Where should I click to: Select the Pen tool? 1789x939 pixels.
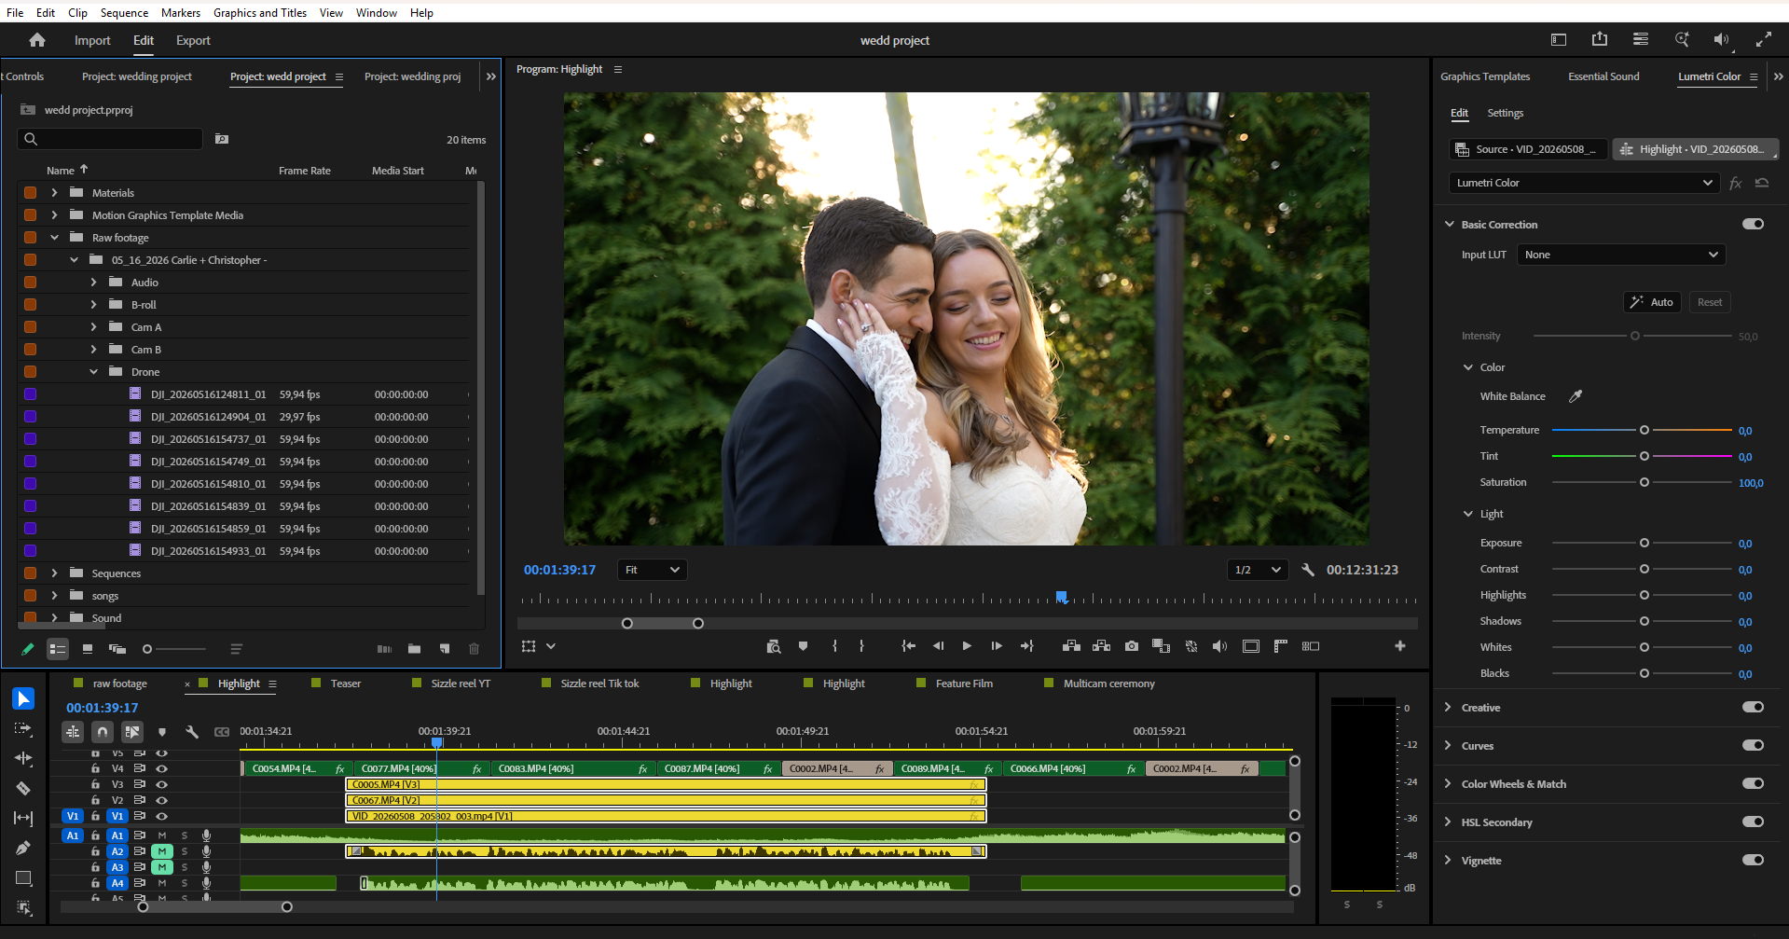tap(23, 848)
